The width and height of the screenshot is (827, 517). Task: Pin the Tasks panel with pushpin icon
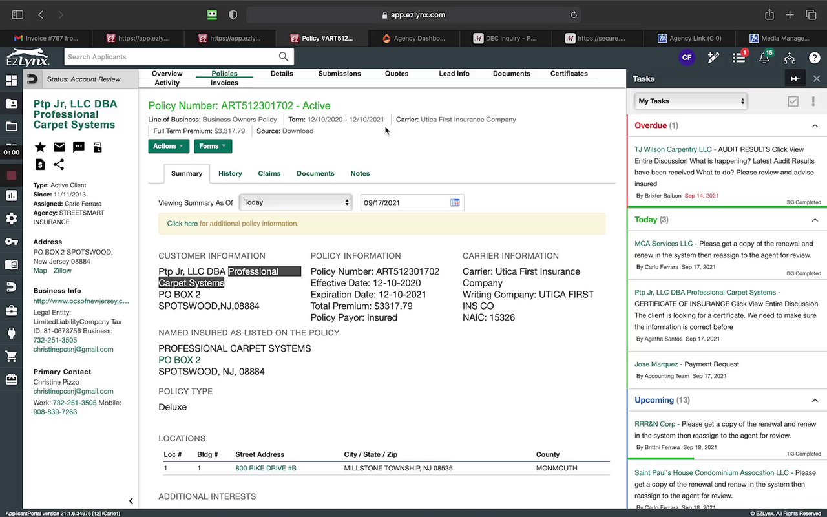[795, 79]
